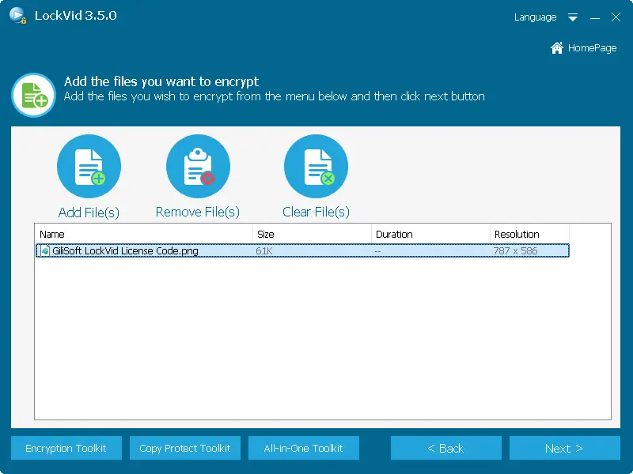Image resolution: width=633 pixels, height=474 pixels.
Task: Go to previous step with Back button
Action: click(x=446, y=448)
